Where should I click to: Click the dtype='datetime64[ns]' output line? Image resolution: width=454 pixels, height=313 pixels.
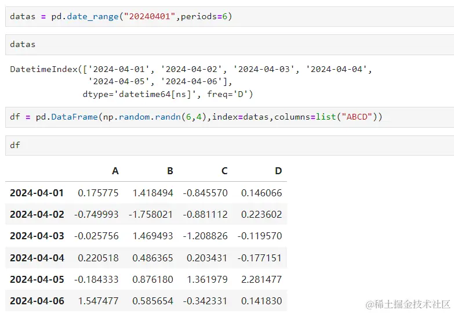point(168,94)
